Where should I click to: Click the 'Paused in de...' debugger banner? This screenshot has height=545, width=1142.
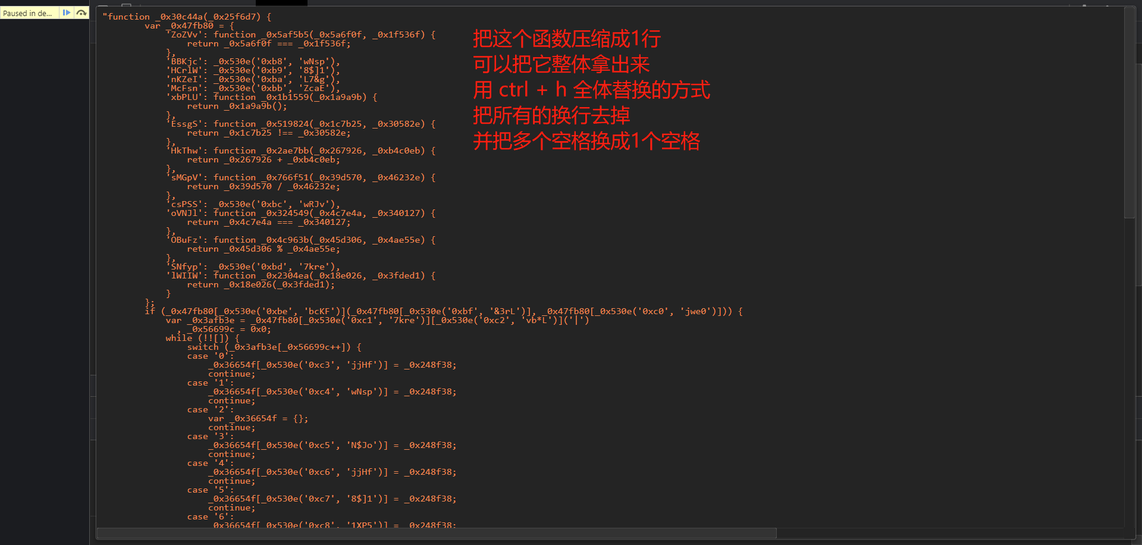point(28,12)
